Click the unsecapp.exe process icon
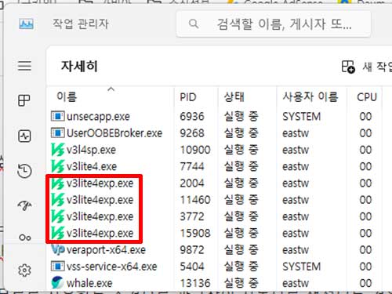 click(57, 116)
